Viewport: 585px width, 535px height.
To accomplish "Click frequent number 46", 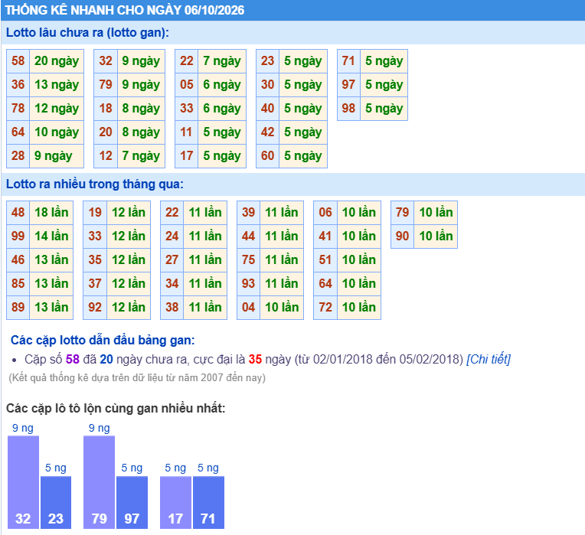I will click(x=18, y=260).
